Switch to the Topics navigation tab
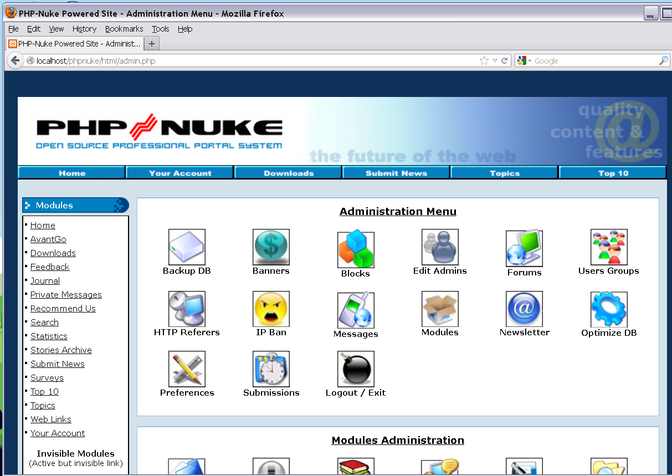Image resolution: width=672 pixels, height=476 pixels. 504,172
